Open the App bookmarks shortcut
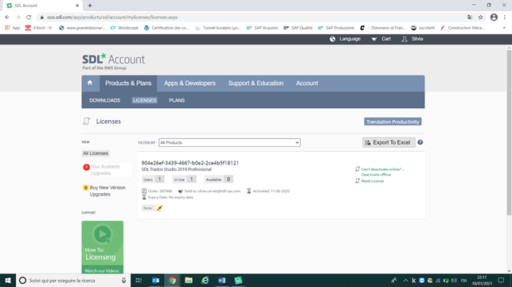 [x=13, y=28]
